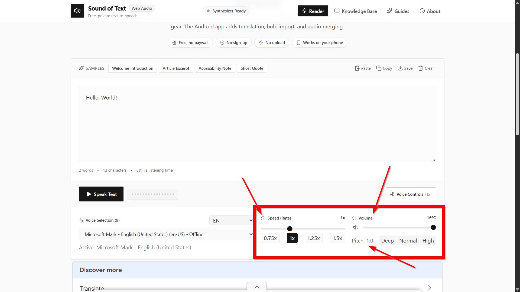Expand the Translate row chevron
The image size is (520, 292).
tap(430, 288)
